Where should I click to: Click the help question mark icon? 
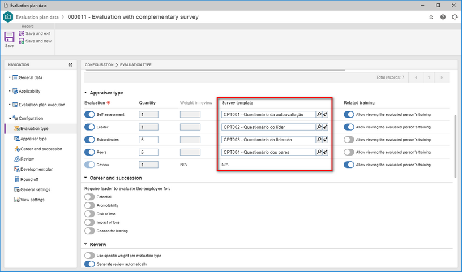pos(443,17)
